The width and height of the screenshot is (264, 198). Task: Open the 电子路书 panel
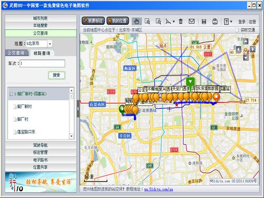pyautogui.click(x=41, y=160)
